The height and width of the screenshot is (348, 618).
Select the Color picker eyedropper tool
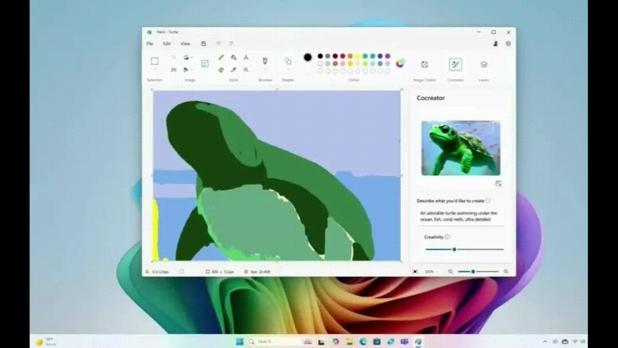click(x=234, y=70)
